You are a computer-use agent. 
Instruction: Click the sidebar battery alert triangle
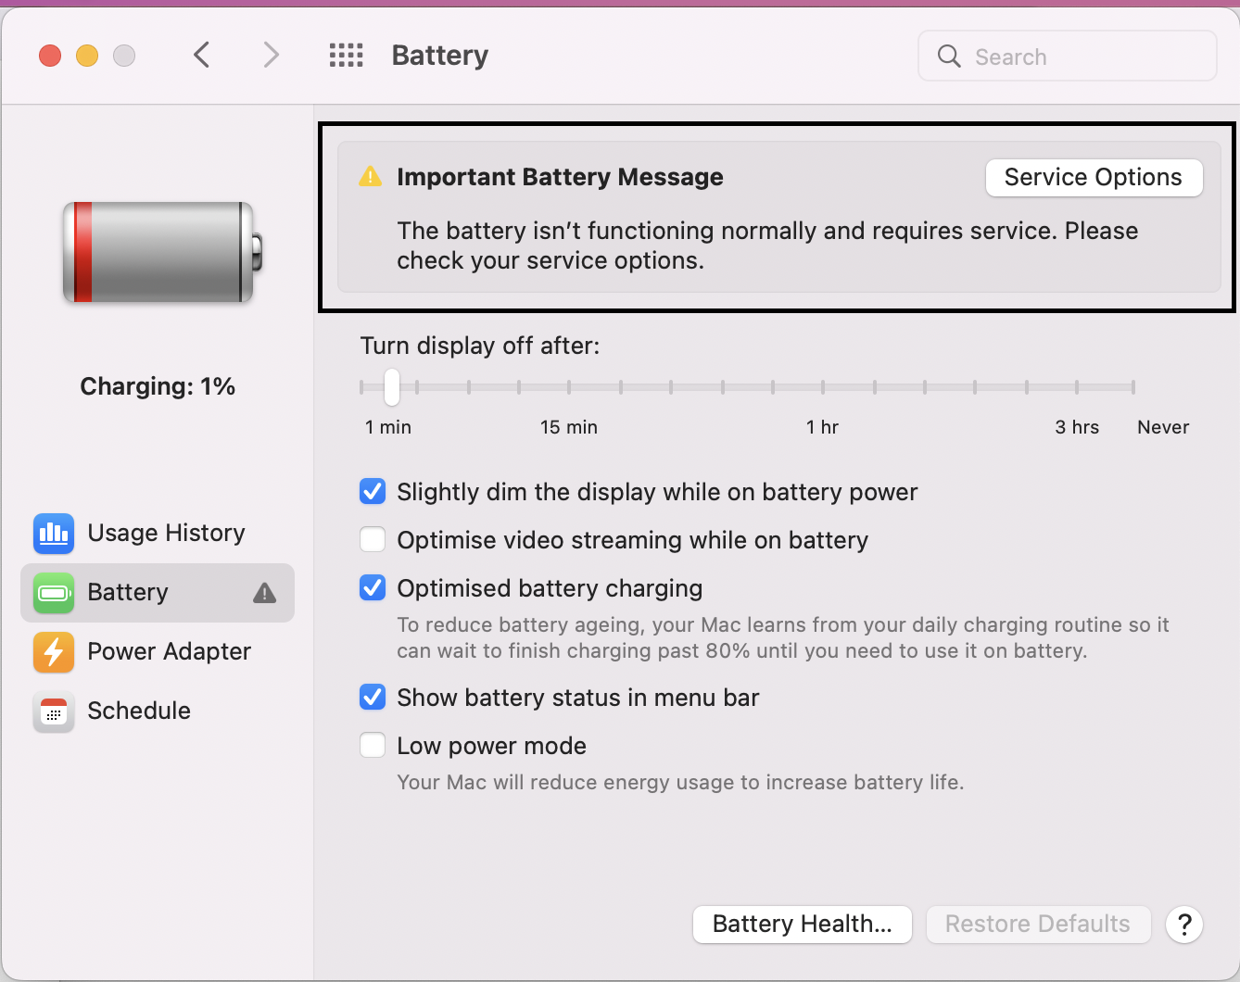click(265, 593)
